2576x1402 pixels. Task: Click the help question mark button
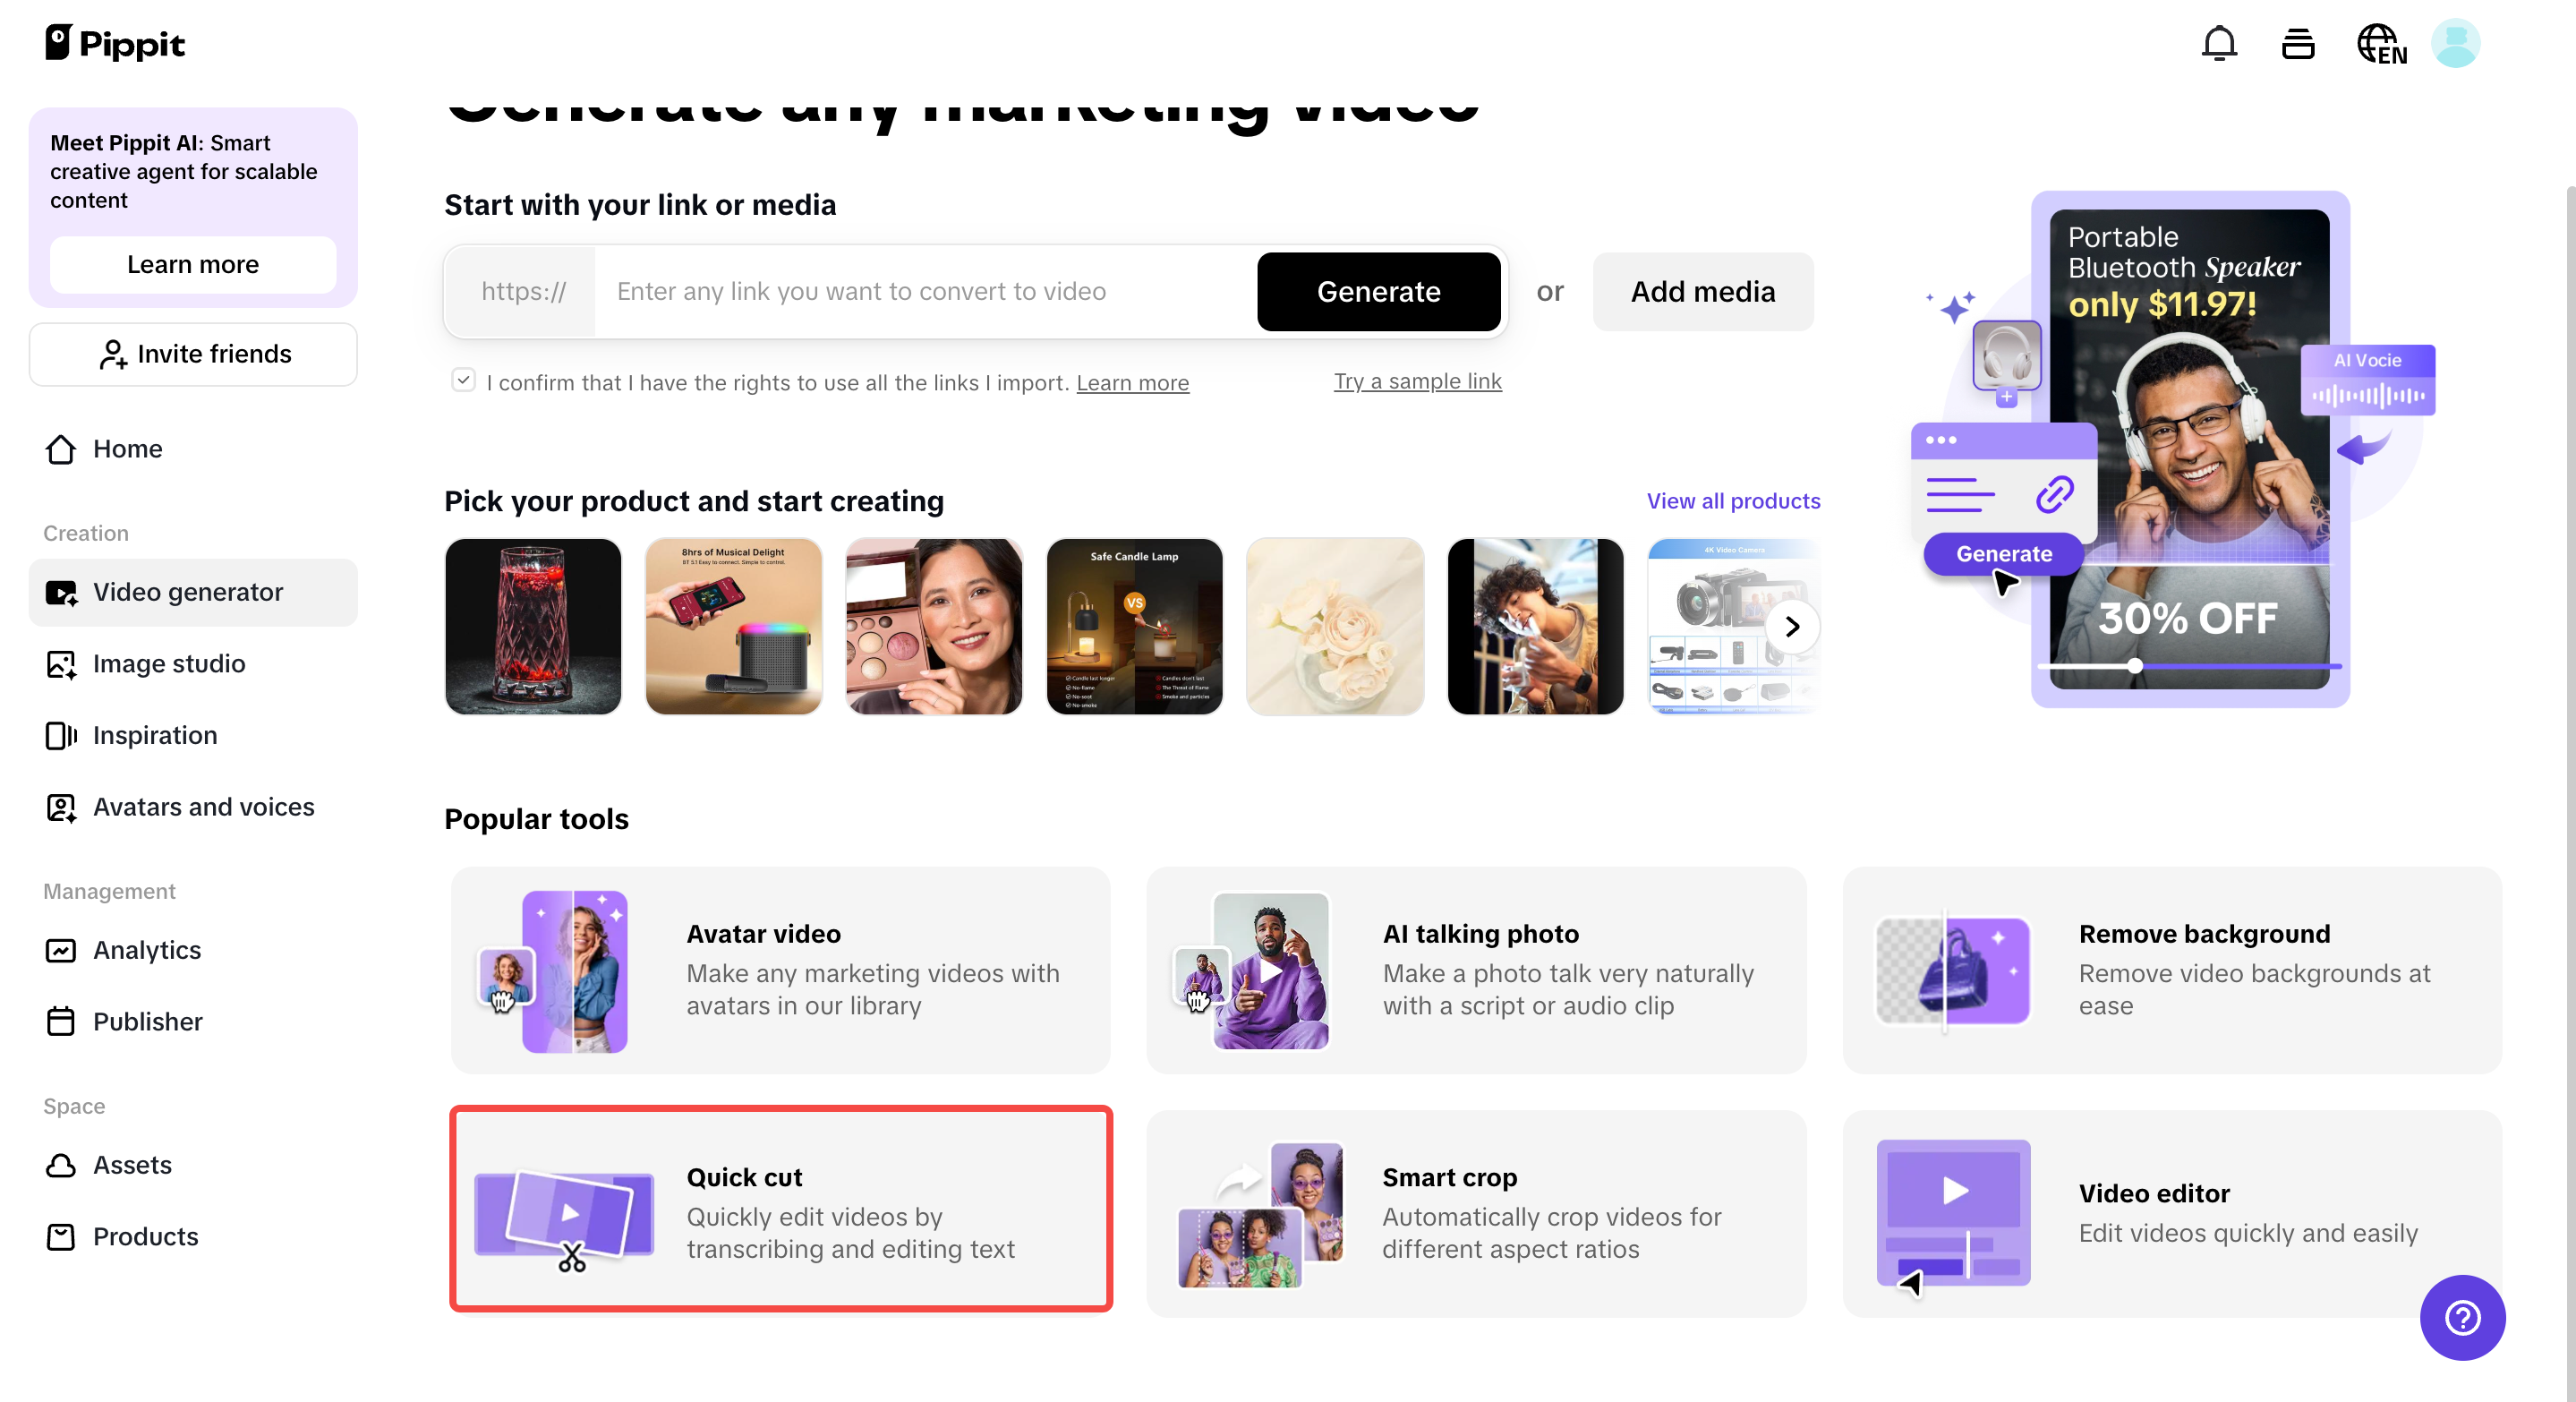2462,1317
